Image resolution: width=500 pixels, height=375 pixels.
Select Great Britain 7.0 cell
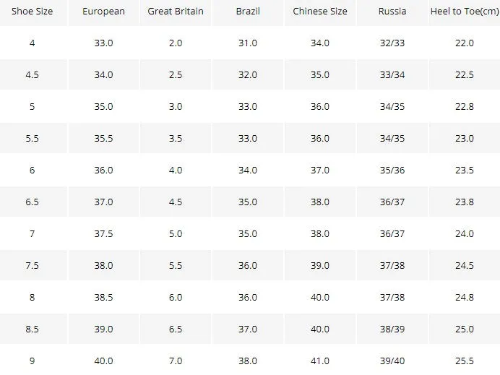pyautogui.click(x=176, y=361)
